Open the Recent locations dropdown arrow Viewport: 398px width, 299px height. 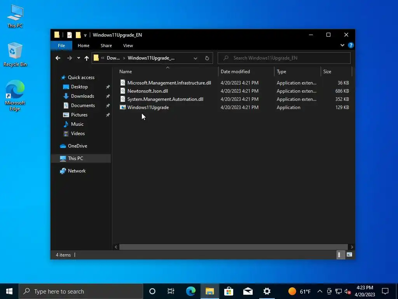79,58
